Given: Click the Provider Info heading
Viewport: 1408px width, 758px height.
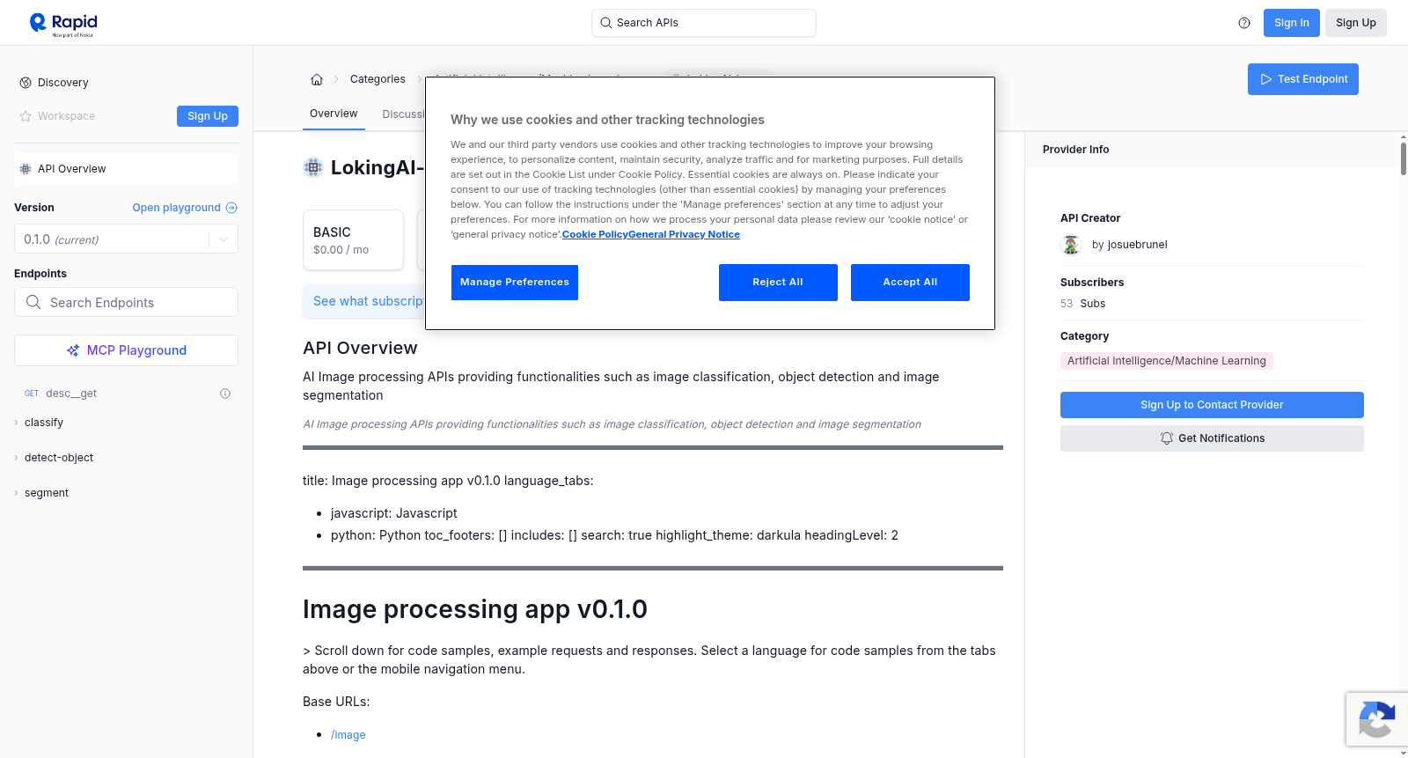Looking at the screenshot, I should tap(1075, 150).
